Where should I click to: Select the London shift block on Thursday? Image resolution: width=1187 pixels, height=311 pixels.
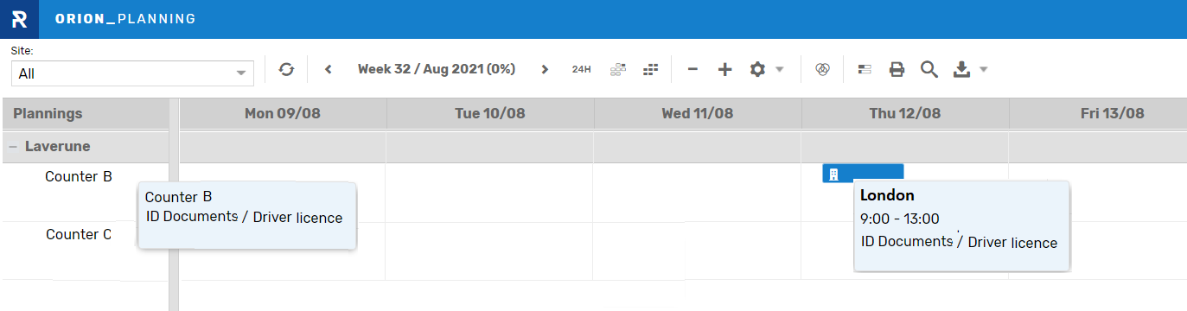[x=863, y=174]
